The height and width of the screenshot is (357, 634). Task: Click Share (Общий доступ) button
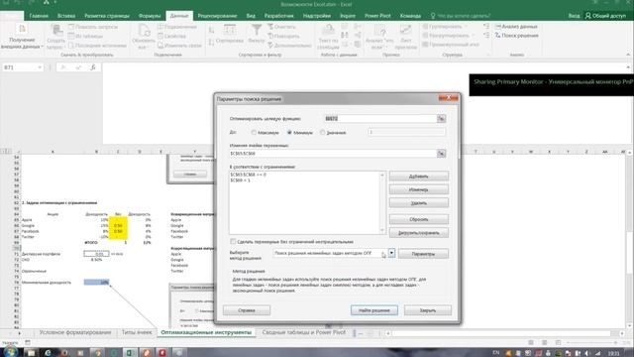605,16
